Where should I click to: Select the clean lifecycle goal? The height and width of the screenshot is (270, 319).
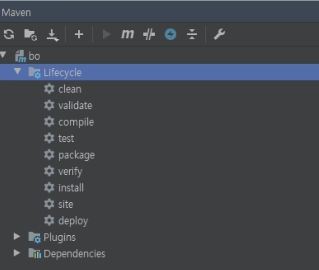point(70,89)
